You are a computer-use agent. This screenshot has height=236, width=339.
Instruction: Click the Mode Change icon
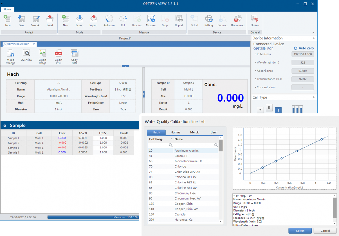(10, 53)
